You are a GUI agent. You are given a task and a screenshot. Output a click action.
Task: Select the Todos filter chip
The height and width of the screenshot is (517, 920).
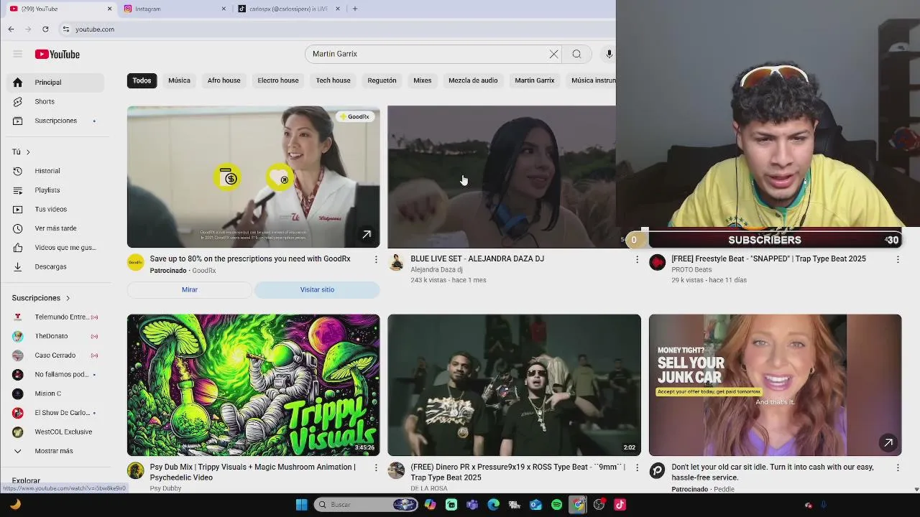(142, 80)
